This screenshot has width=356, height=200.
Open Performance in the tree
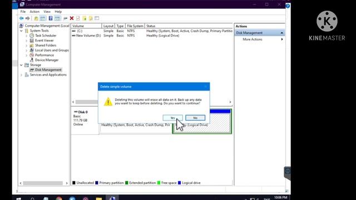click(44, 55)
